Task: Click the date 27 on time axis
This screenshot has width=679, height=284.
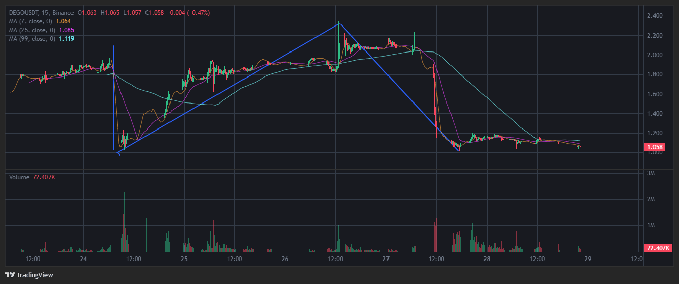Action: pyautogui.click(x=386, y=259)
